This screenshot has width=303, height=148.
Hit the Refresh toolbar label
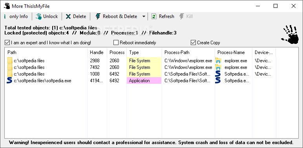click(x=166, y=16)
